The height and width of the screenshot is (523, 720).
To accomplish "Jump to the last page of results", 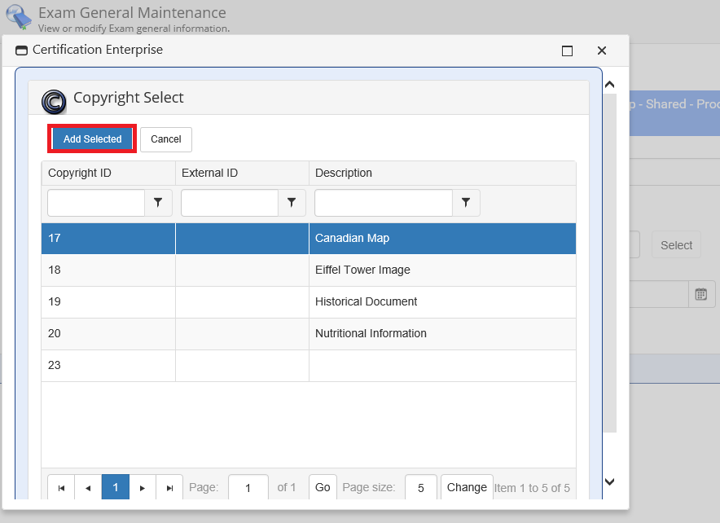I will coord(169,488).
